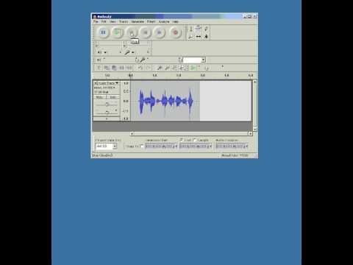The height and width of the screenshot is (265, 353).
Task: Open the input source dropdown in mixer toolbar
Action: pyautogui.click(x=203, y=60)
